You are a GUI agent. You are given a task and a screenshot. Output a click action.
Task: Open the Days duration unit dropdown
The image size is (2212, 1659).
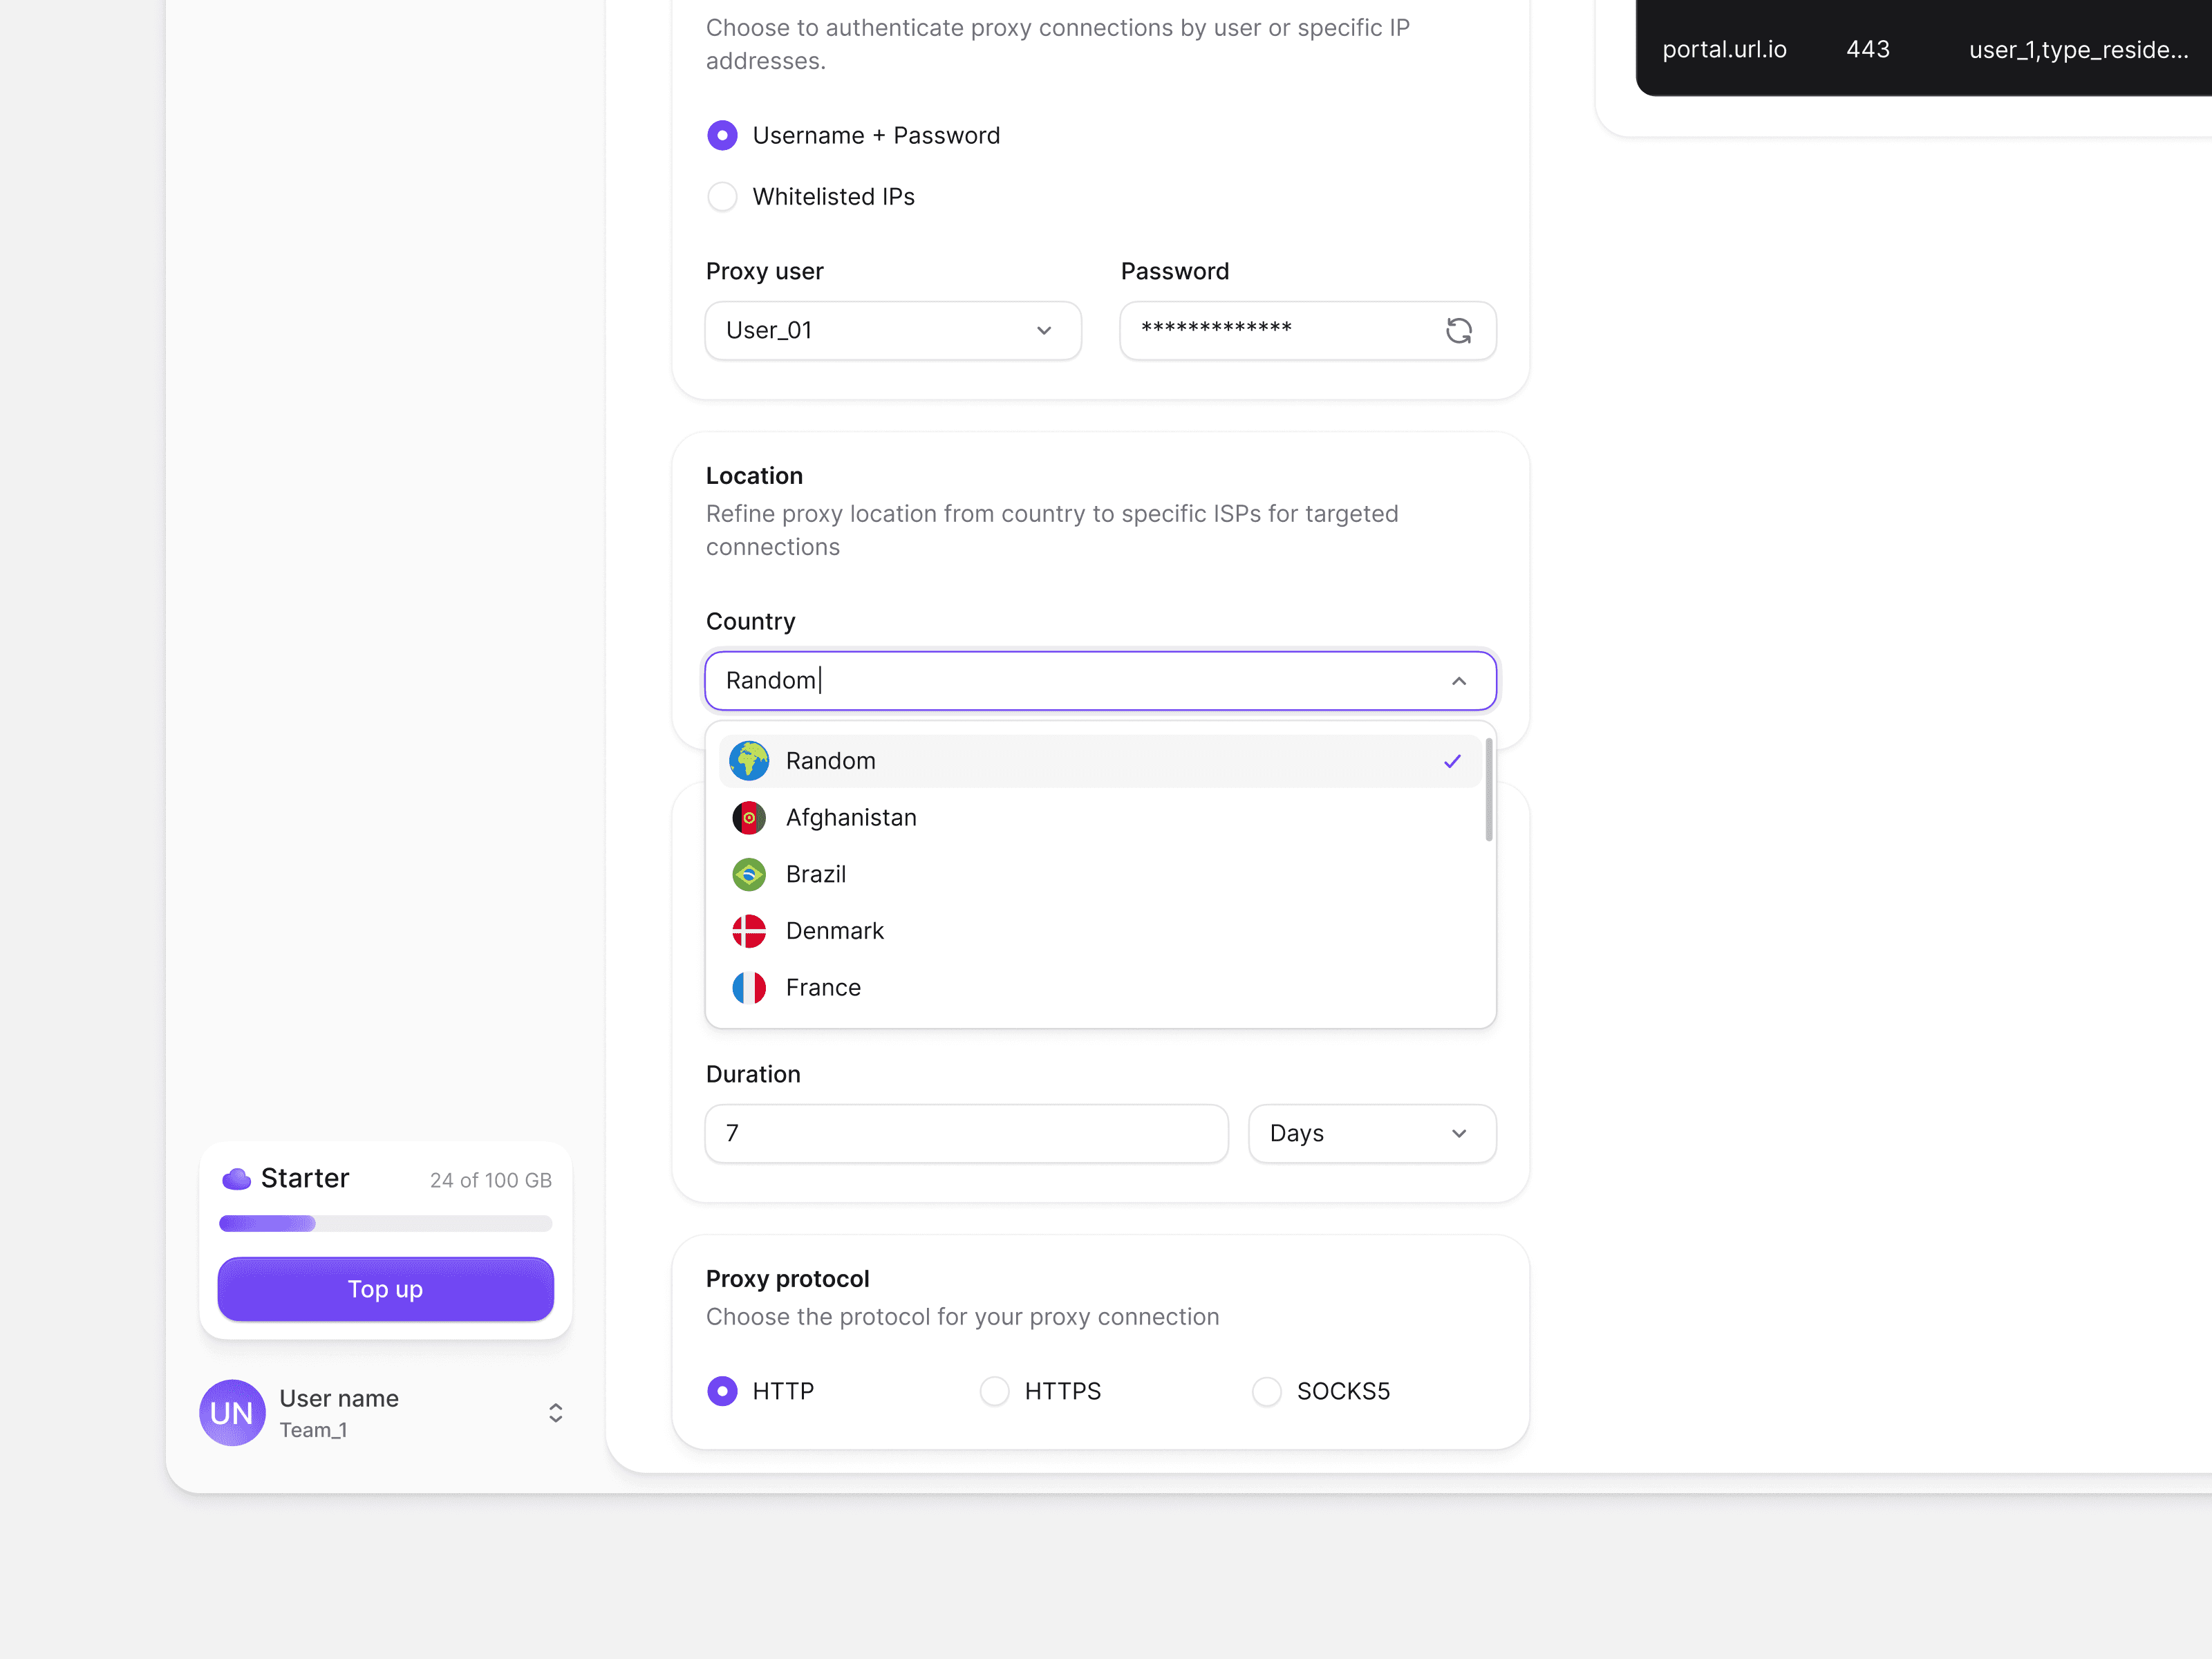tap(1371, 1133)
